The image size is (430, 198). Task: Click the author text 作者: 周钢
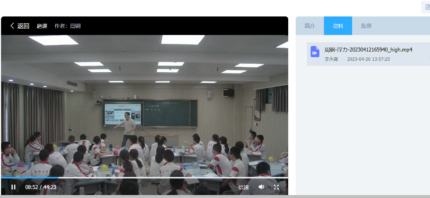coord(67,26)
